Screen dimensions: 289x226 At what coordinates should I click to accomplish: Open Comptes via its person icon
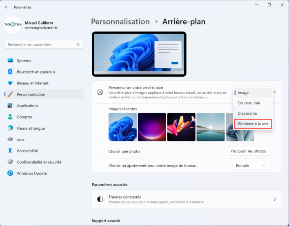coord(10,117)
